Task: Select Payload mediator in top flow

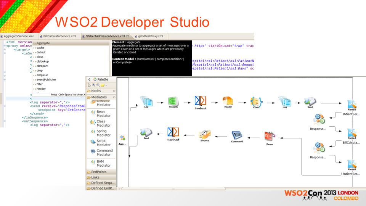Action: (200, 103)
